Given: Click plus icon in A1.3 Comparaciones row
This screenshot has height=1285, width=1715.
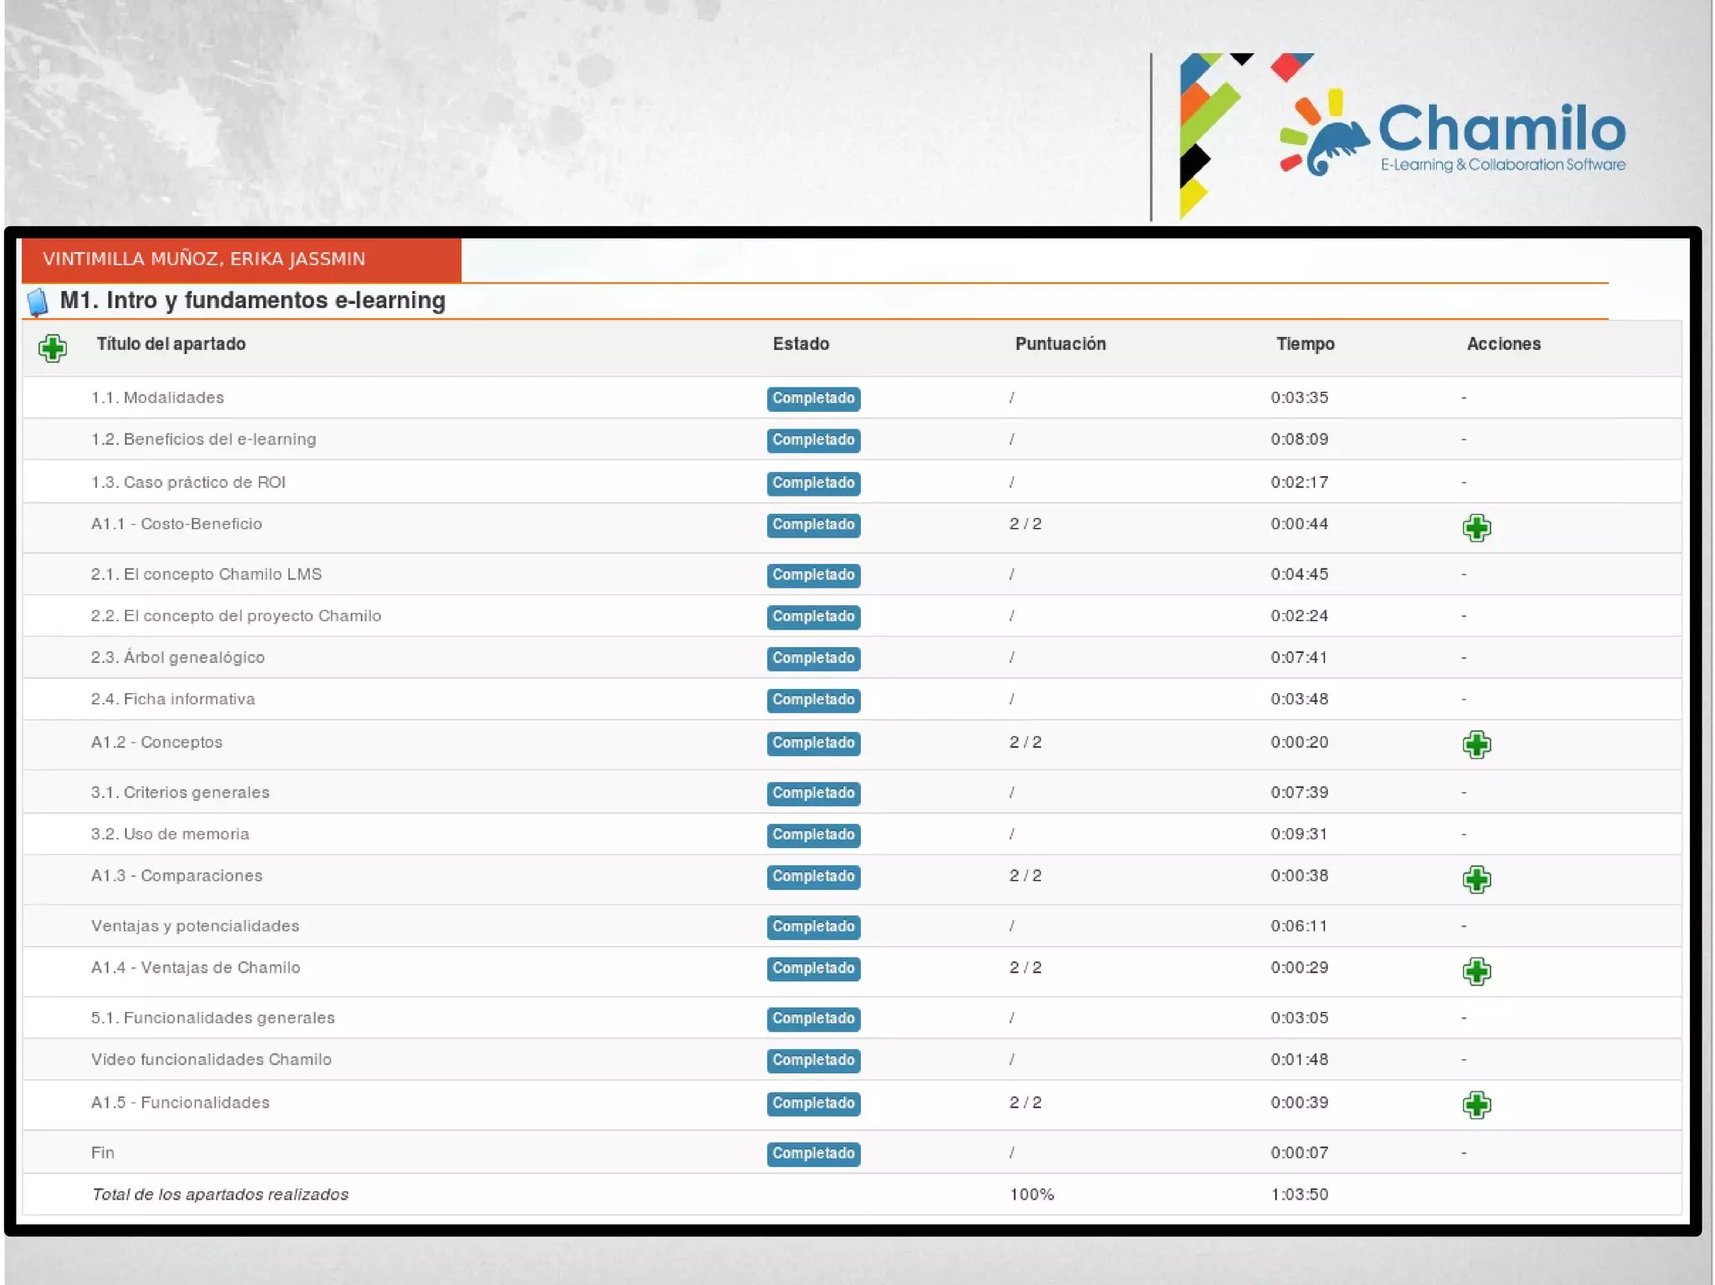Looking at the screenshot, I should point(1476,879).
